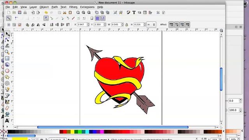Select the Node edit tool

click(7, 40)
